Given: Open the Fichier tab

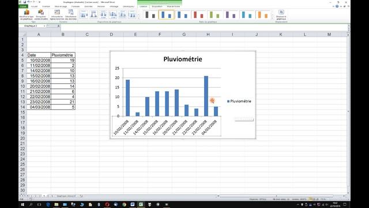Looking at the screenshot, I should point(23,6).
